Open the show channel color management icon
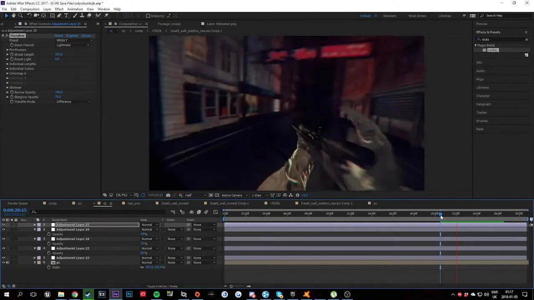This screenshot has width=534, height=300. (180, 195)
